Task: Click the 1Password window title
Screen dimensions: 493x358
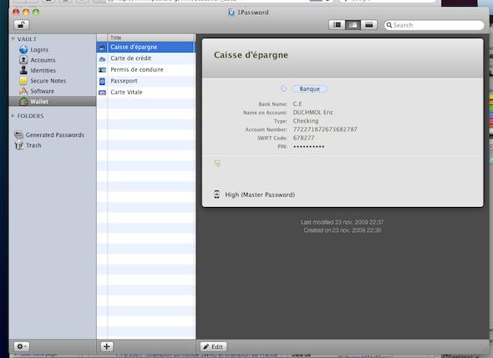Action: (253, 13)
